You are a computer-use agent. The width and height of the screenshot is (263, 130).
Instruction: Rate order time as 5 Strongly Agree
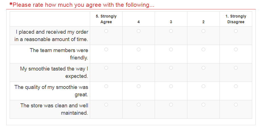(106, 31)
